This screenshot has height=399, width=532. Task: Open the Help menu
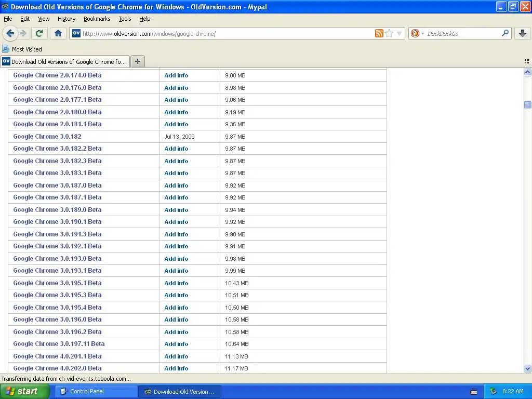144,19
